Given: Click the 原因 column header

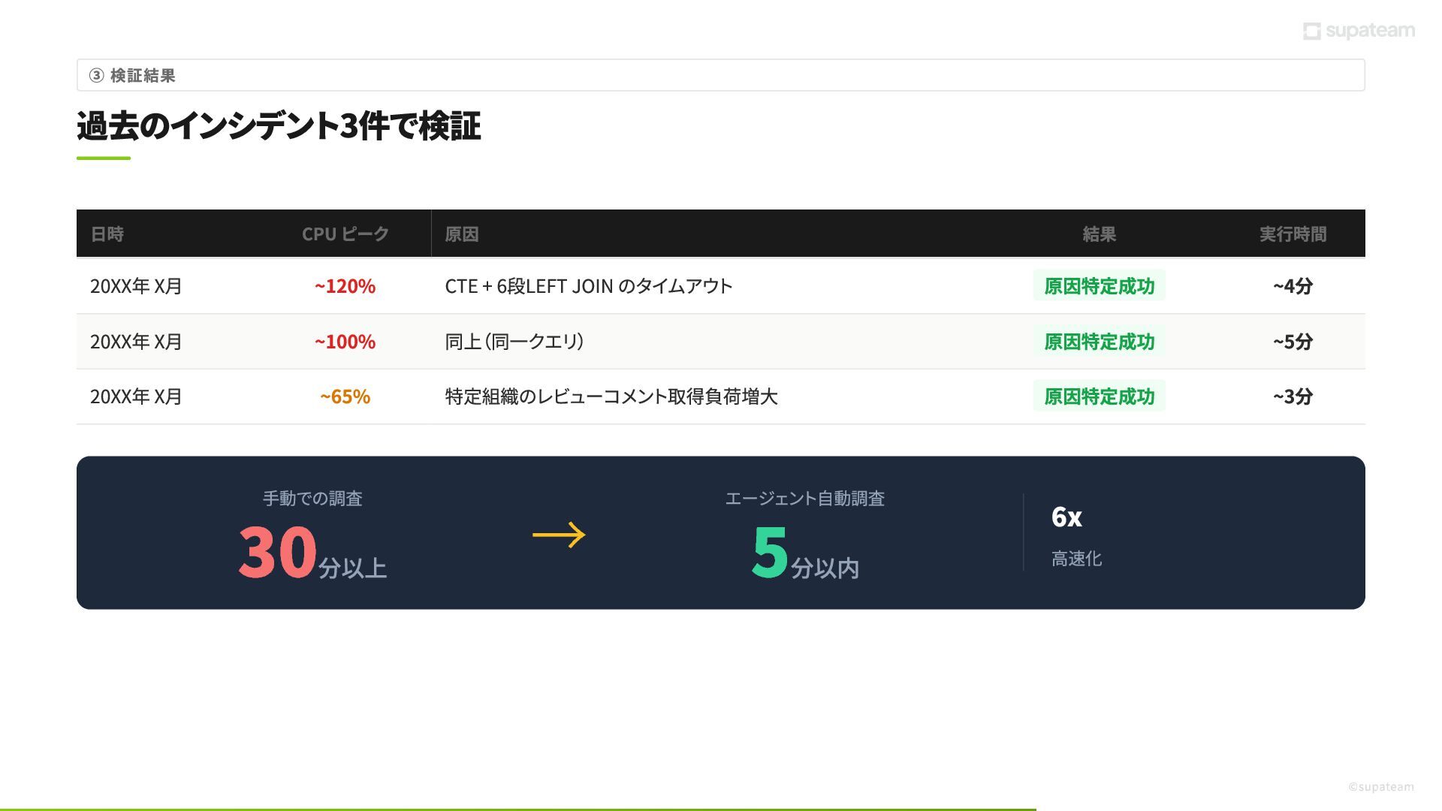Looking at the screenshot, I should (461, 234).
